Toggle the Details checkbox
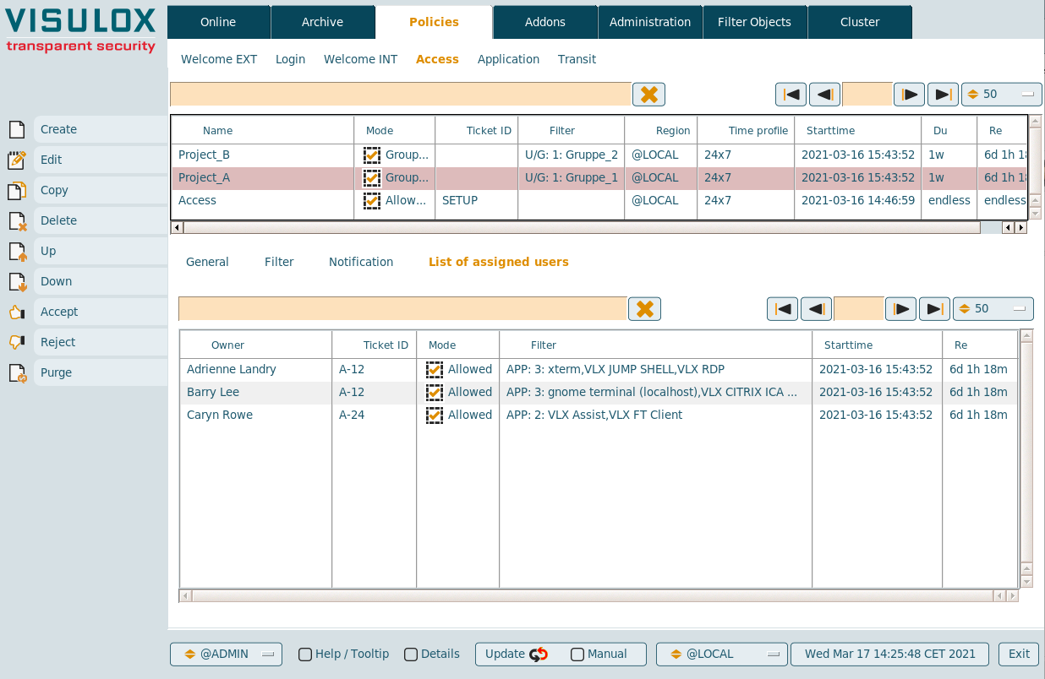The width and height of the screenshot is (1045, 679). click(x=411, y=655)
